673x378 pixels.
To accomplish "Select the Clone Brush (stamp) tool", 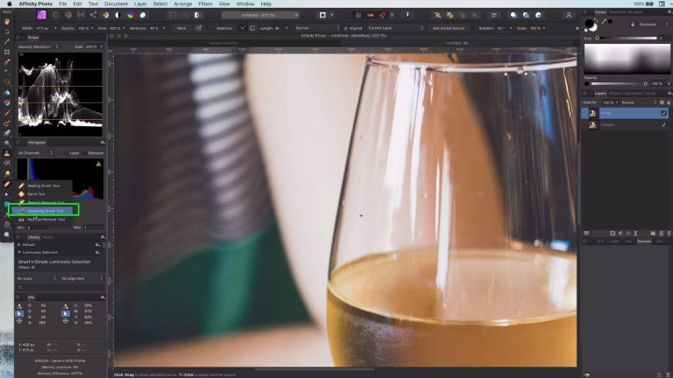I will 7,153.
